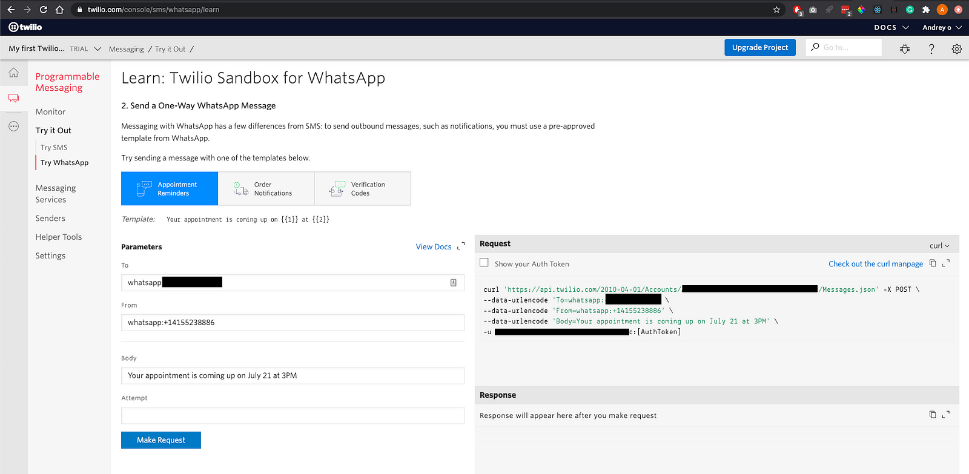
Task: Focus the From whatsapp number field
Action: pyautogui.click(x=293, y=323)
